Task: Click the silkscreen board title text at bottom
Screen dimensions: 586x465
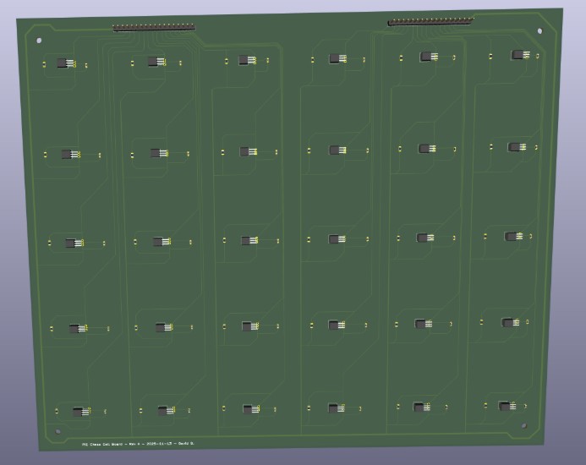Action: pos(138,444)
